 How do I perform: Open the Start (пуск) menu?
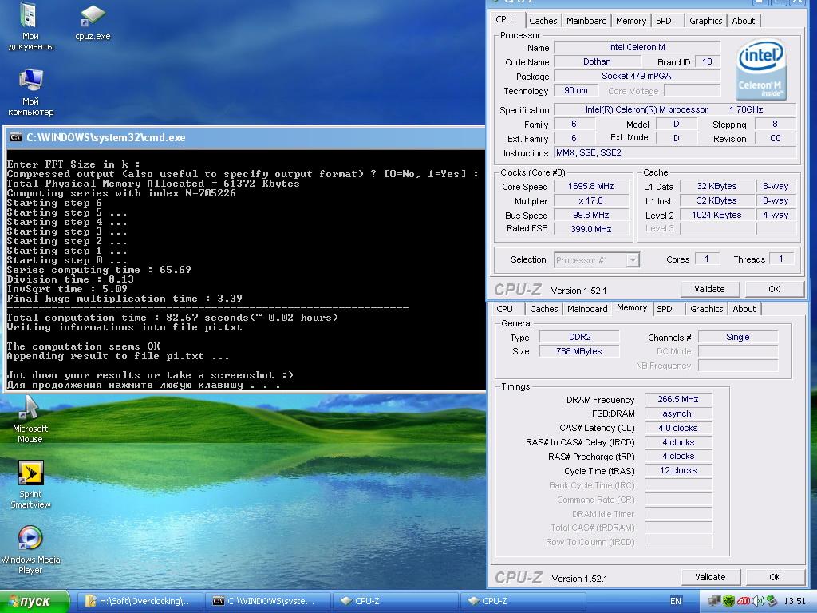(34, 602)
